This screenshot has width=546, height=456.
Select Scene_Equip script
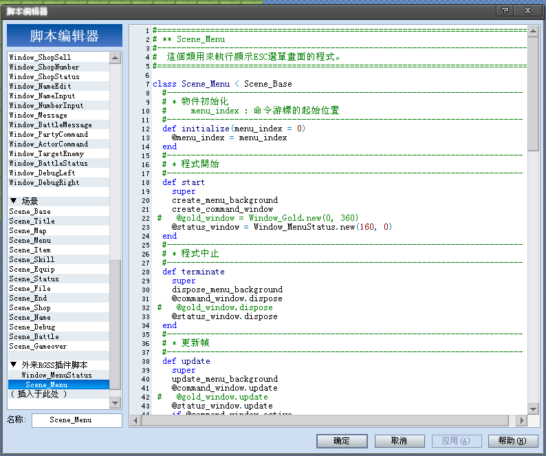[x=58, y=270]
